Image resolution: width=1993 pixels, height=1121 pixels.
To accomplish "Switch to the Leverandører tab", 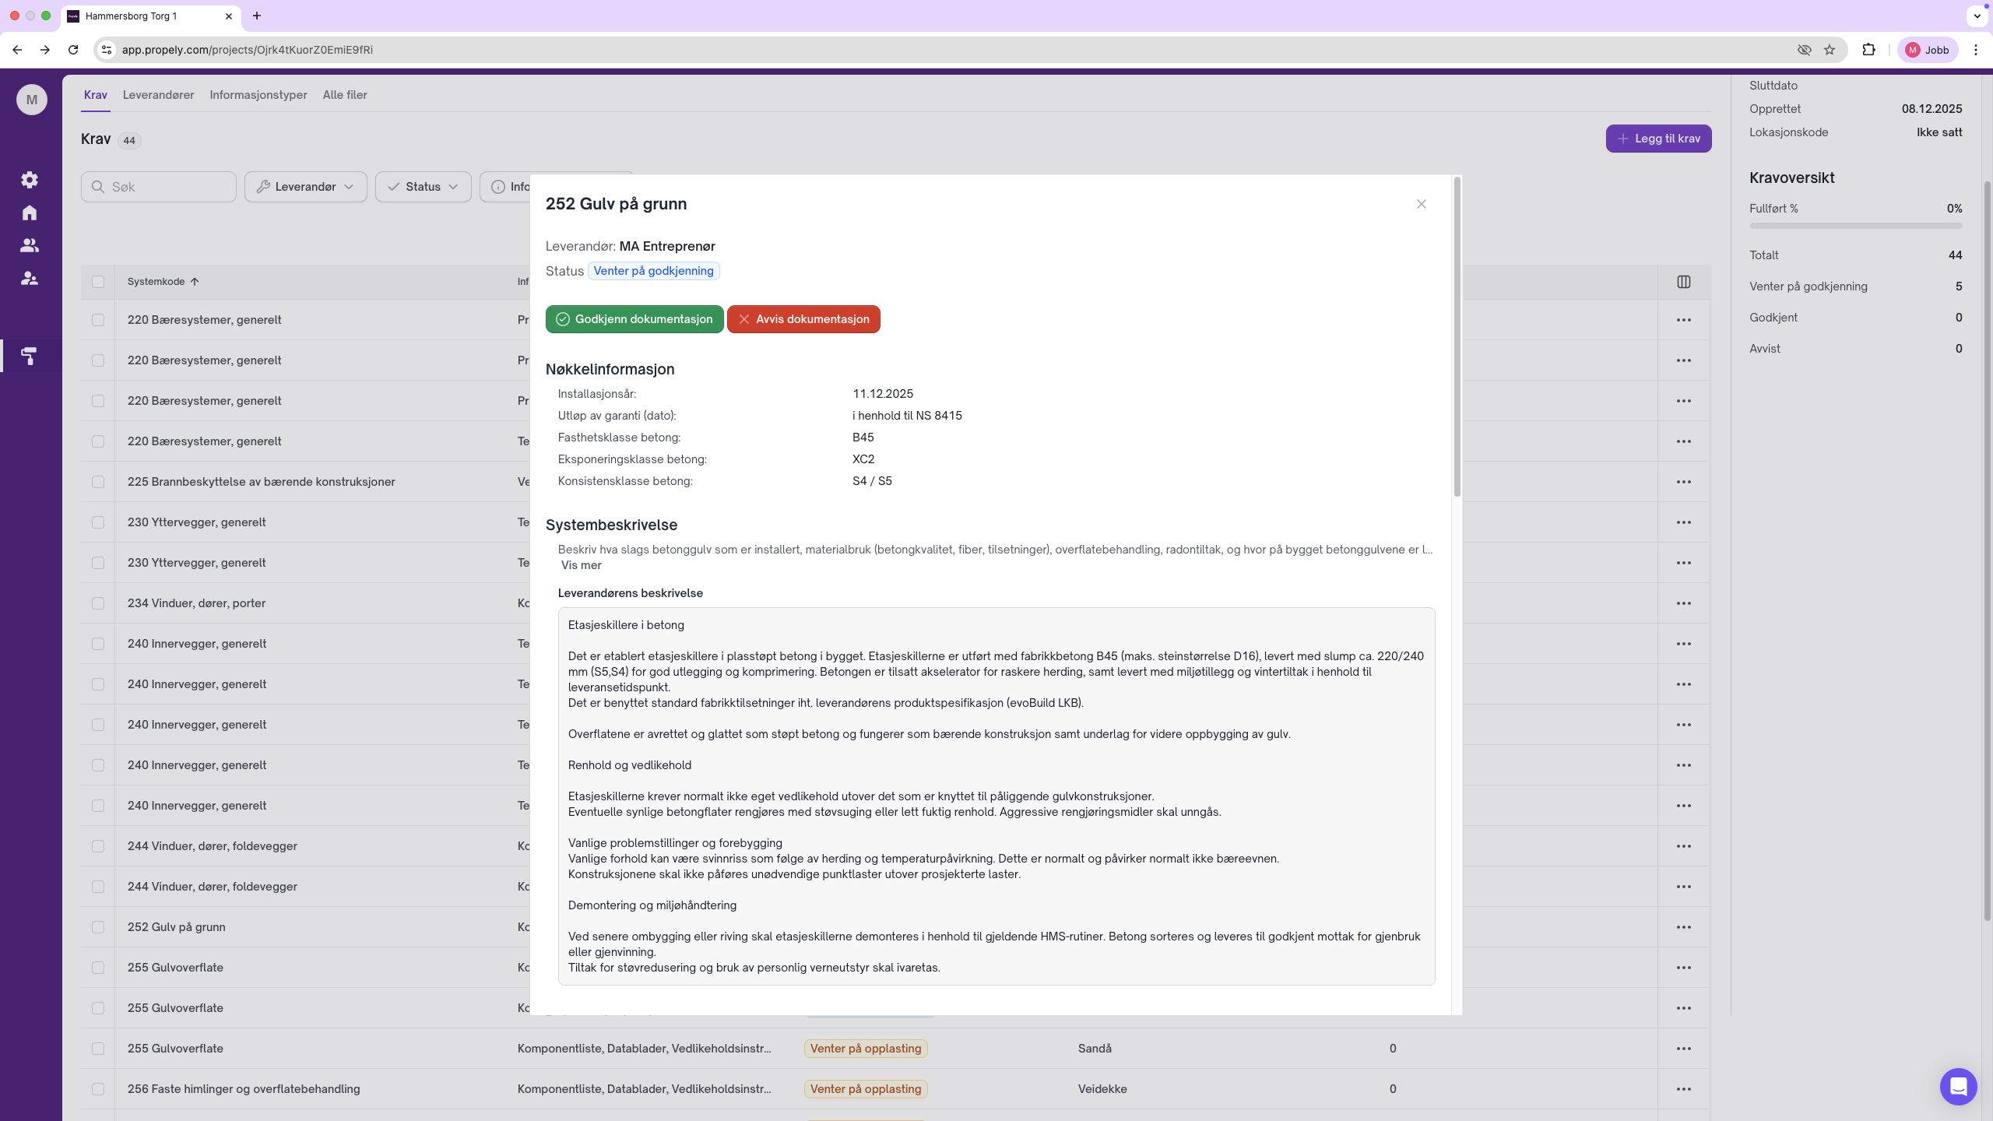I will (x=158, y=94).
